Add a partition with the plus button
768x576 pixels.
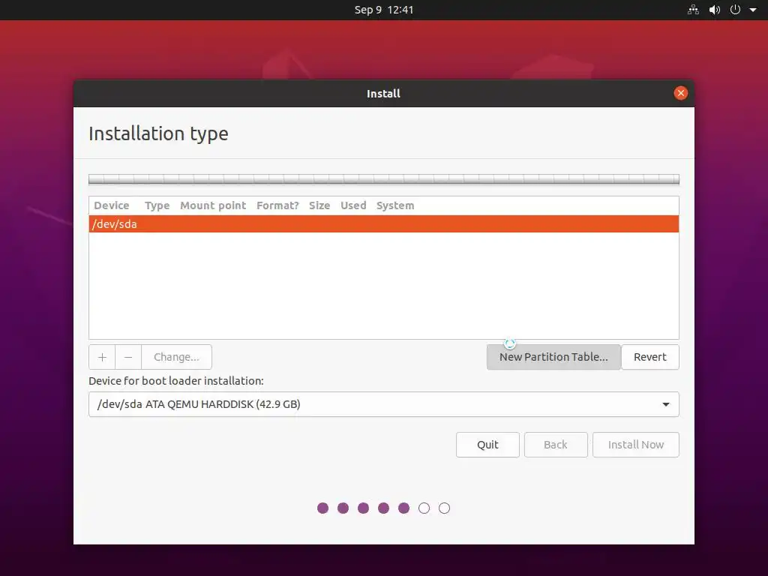(102, 357)
